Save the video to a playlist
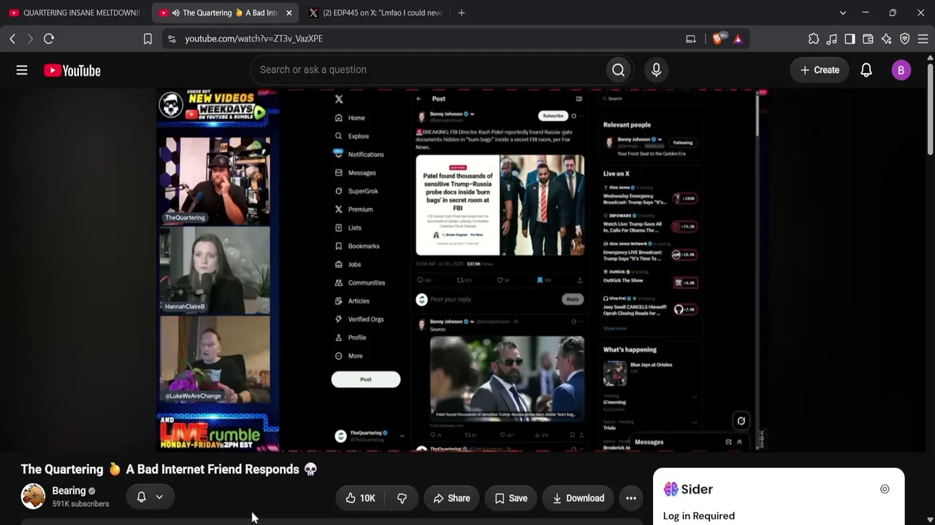The height and width of the screenshot is (525, 935). 511,498
